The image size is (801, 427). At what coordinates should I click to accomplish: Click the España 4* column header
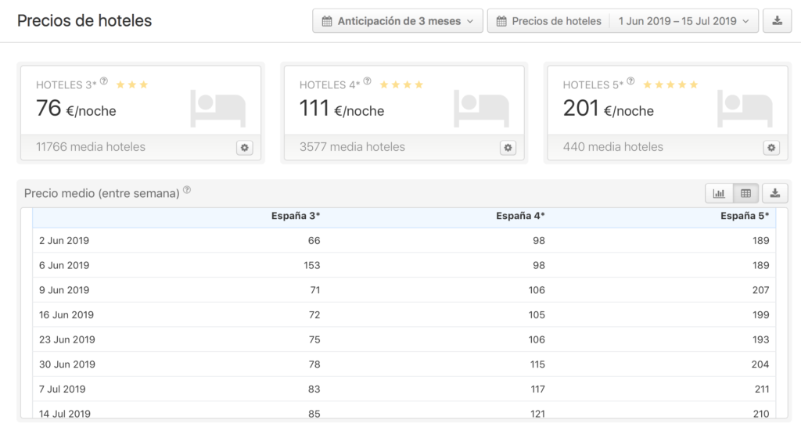(520, 216)
